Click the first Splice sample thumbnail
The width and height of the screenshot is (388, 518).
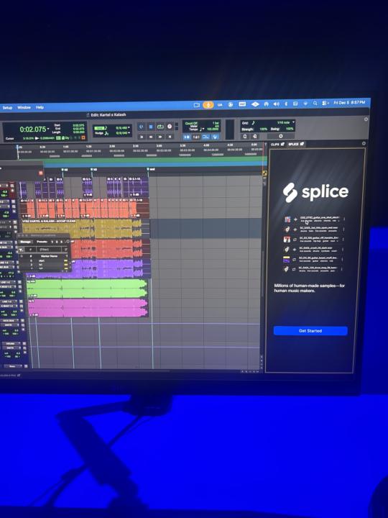click(x=287, y=219)
